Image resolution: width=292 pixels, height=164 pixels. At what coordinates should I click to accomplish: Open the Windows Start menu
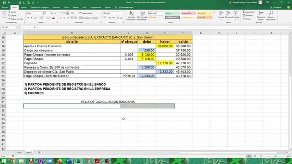coord(4,161)
